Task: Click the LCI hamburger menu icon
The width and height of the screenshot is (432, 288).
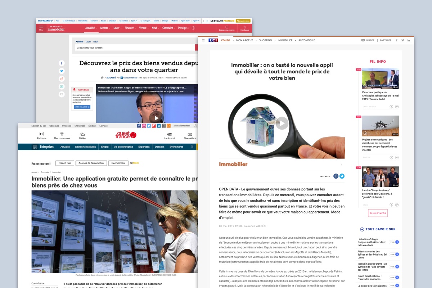Action: tap(203, 40)
